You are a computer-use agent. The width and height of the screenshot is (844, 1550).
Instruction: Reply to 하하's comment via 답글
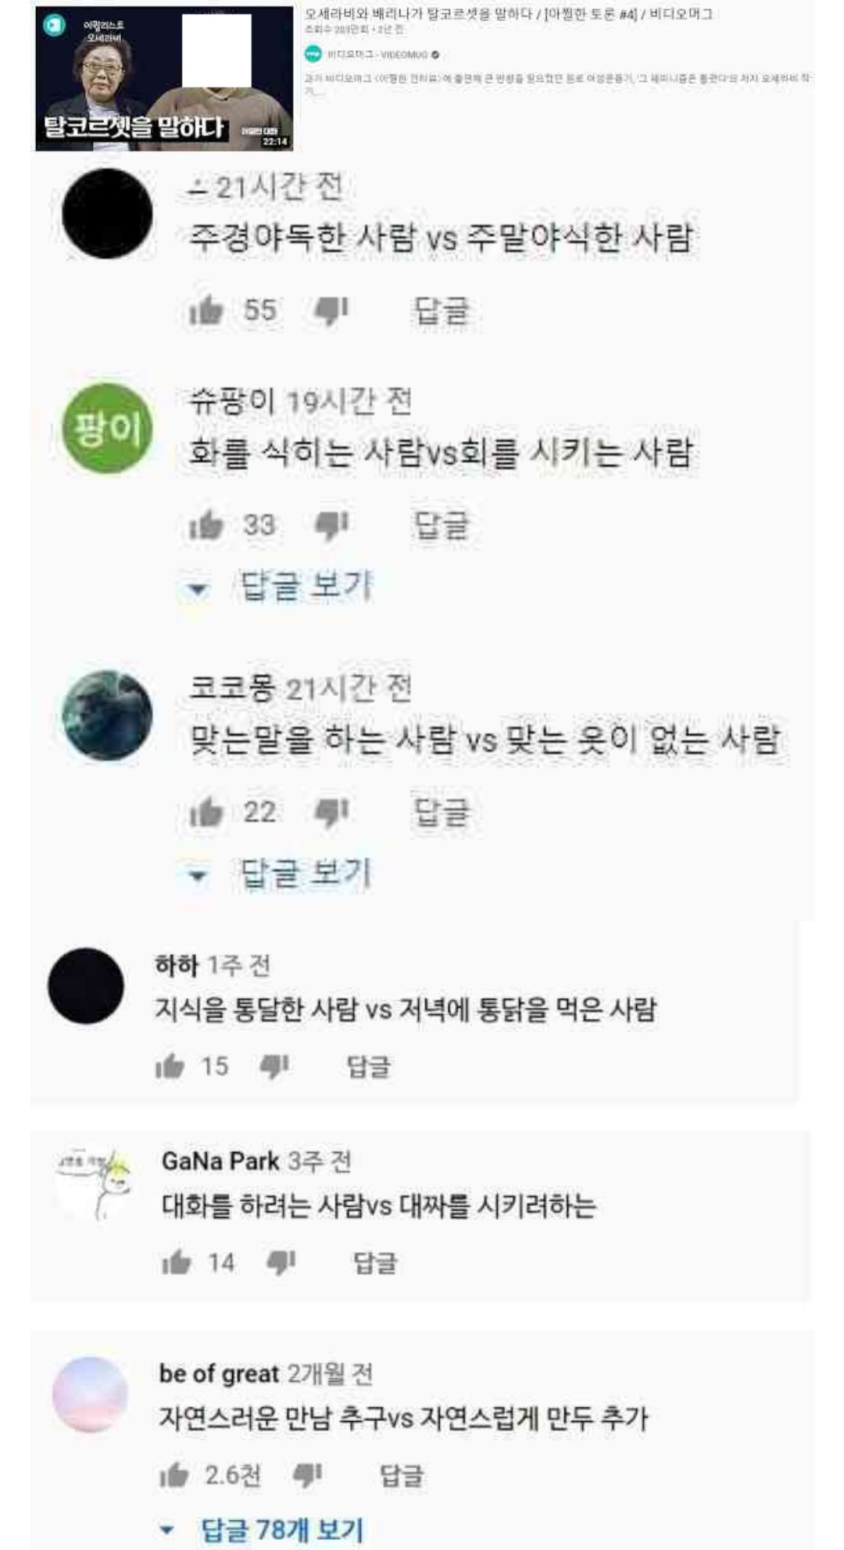(368, 1066)
